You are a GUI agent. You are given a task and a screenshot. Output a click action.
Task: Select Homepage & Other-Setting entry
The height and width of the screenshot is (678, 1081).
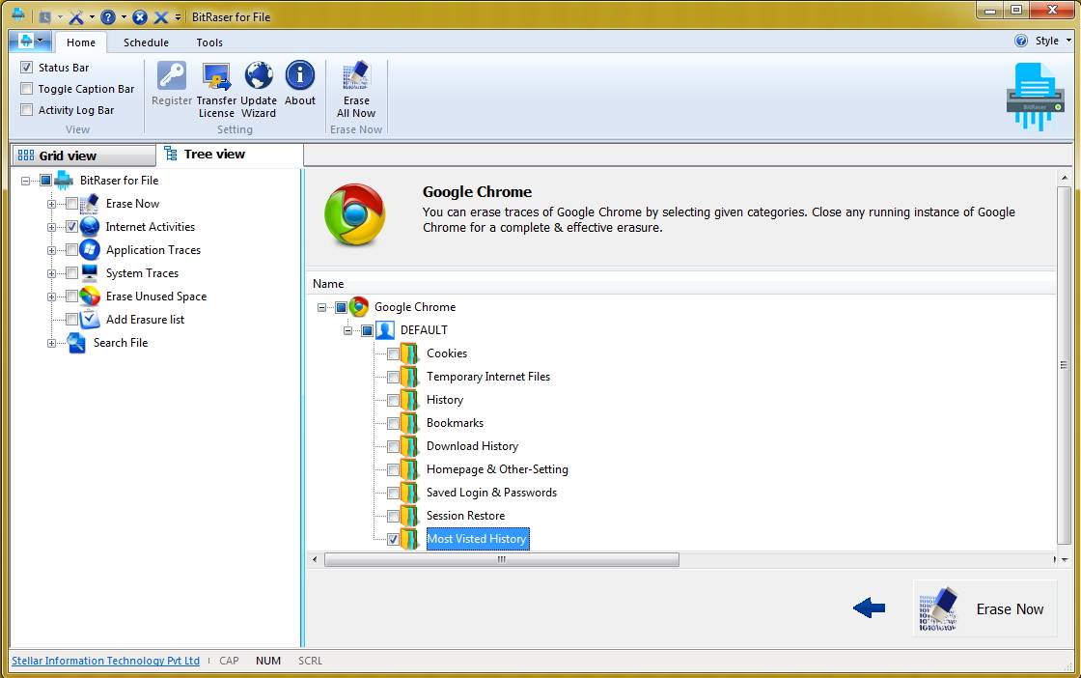[x=497, y=469]
